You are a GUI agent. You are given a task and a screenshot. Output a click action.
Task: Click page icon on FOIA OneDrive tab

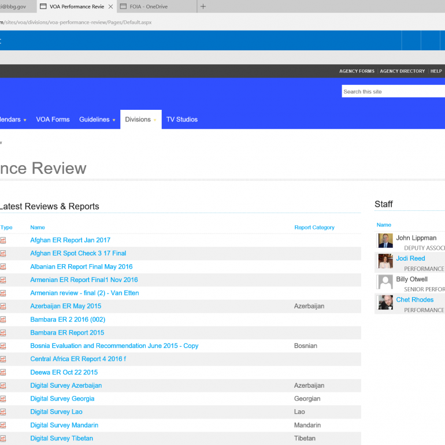click(123, 6)
